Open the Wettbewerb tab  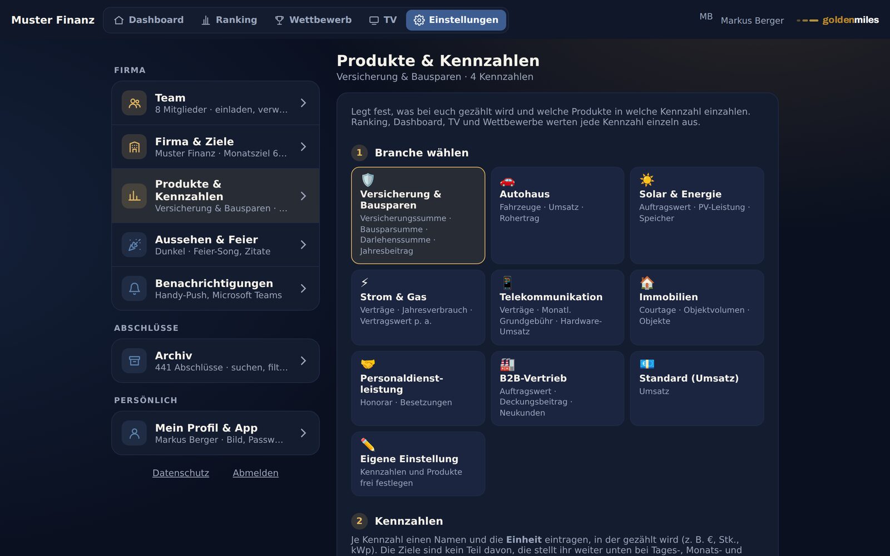(313, 20)
